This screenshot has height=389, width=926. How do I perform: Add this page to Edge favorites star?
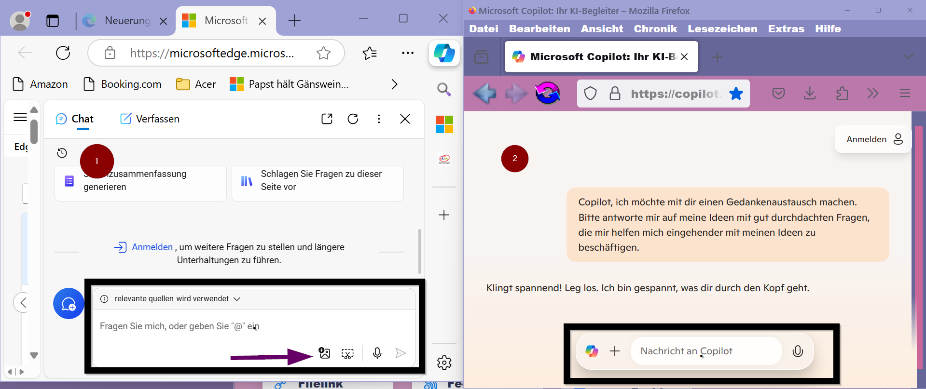click(324, 53)
